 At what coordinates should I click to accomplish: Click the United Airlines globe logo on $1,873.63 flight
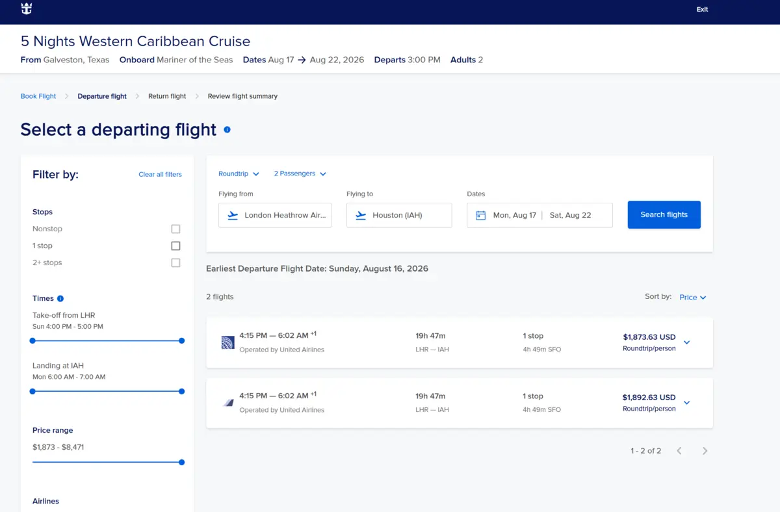227,342
